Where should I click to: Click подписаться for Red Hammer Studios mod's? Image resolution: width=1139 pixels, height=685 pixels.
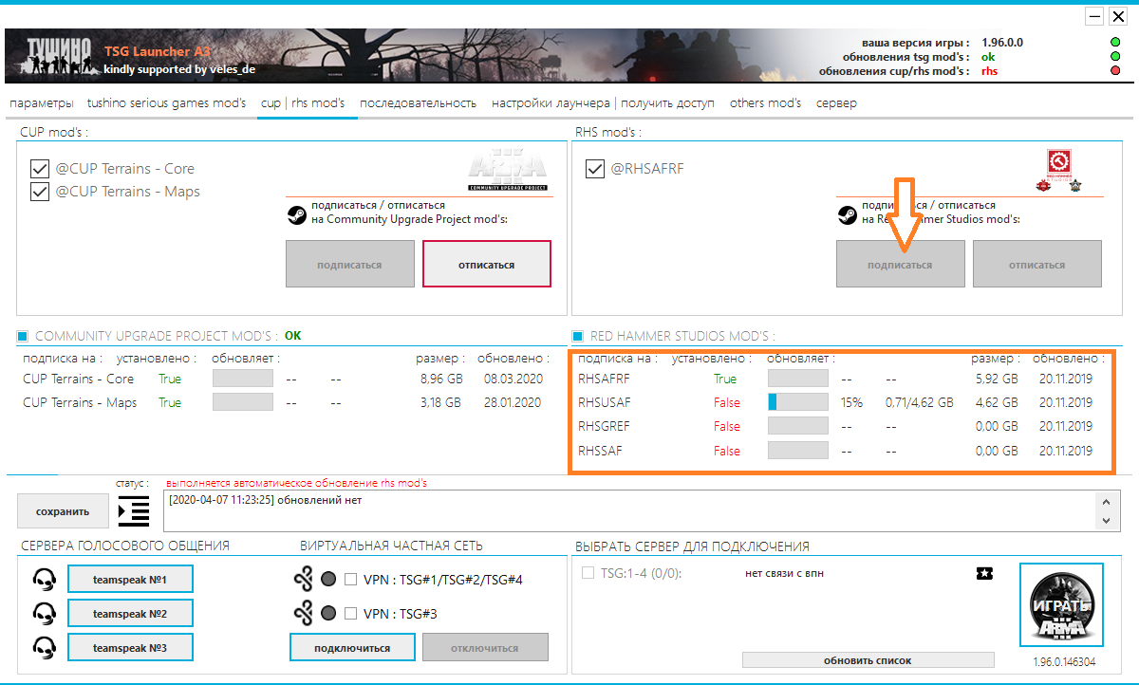[x=901, y=265]
